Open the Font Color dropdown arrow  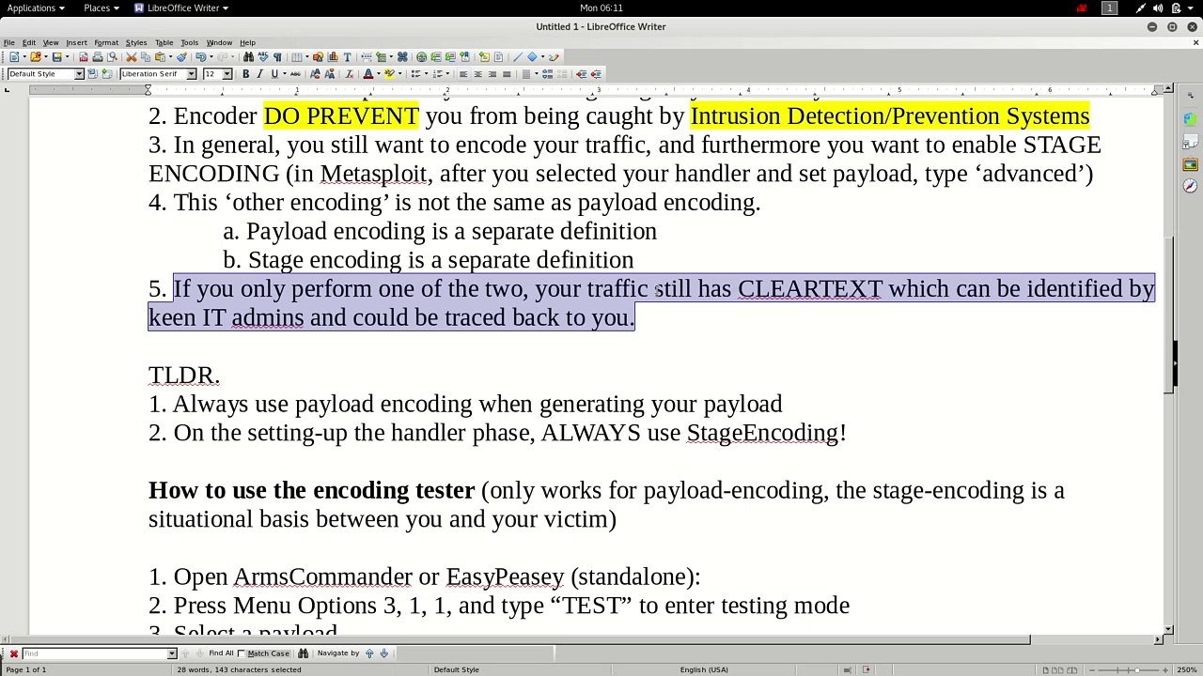tap(377, 74)
